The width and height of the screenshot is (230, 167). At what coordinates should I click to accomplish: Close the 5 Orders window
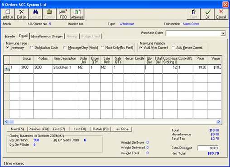(x=225, y=5)
